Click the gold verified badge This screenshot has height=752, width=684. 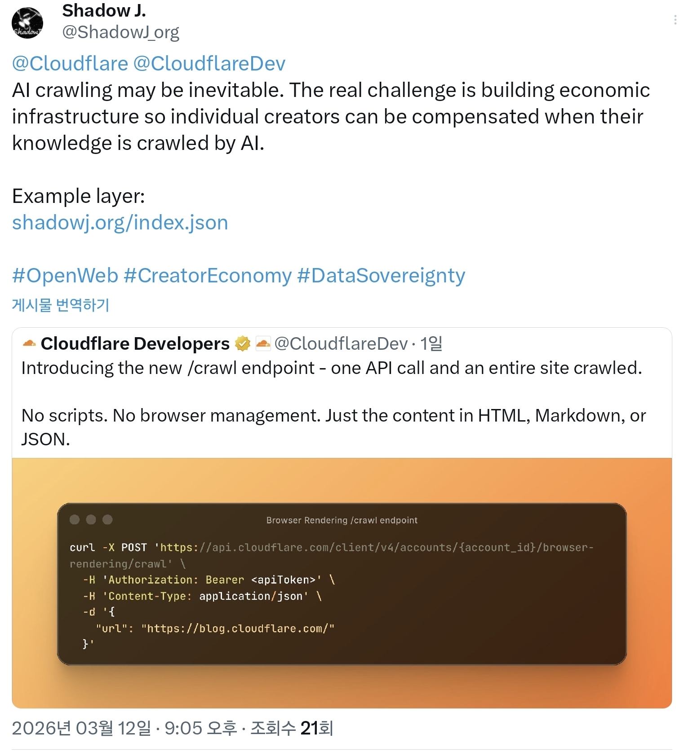point(243,344)
